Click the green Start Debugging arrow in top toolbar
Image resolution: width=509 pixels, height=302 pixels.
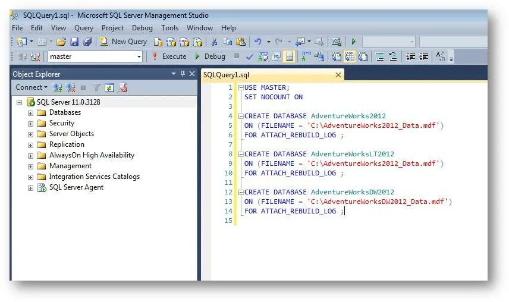pyautogui.click(x=354, y=42)
